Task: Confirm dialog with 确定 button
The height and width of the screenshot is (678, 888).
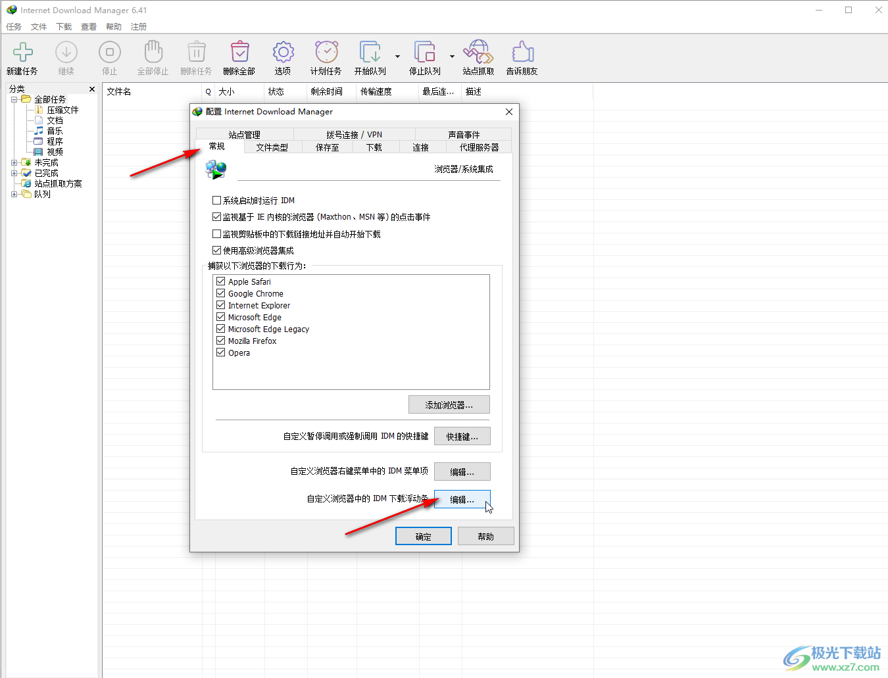Action: click(424, 536)
